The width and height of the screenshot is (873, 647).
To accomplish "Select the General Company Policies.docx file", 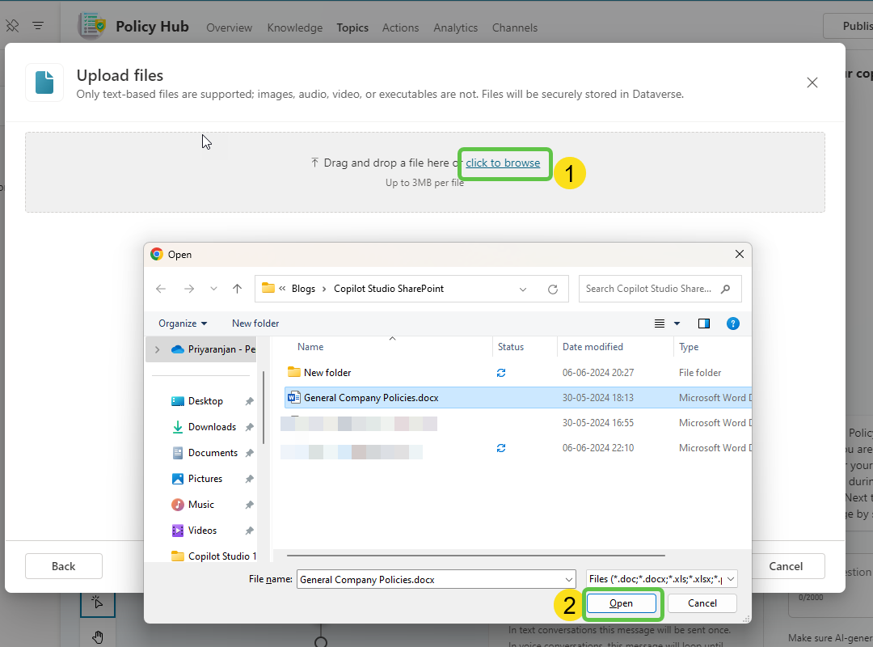I will [371, 397].
